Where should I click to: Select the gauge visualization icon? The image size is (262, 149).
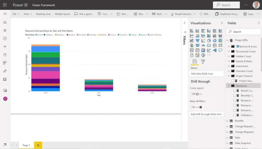pyautogui.click(x=203, y=45)
